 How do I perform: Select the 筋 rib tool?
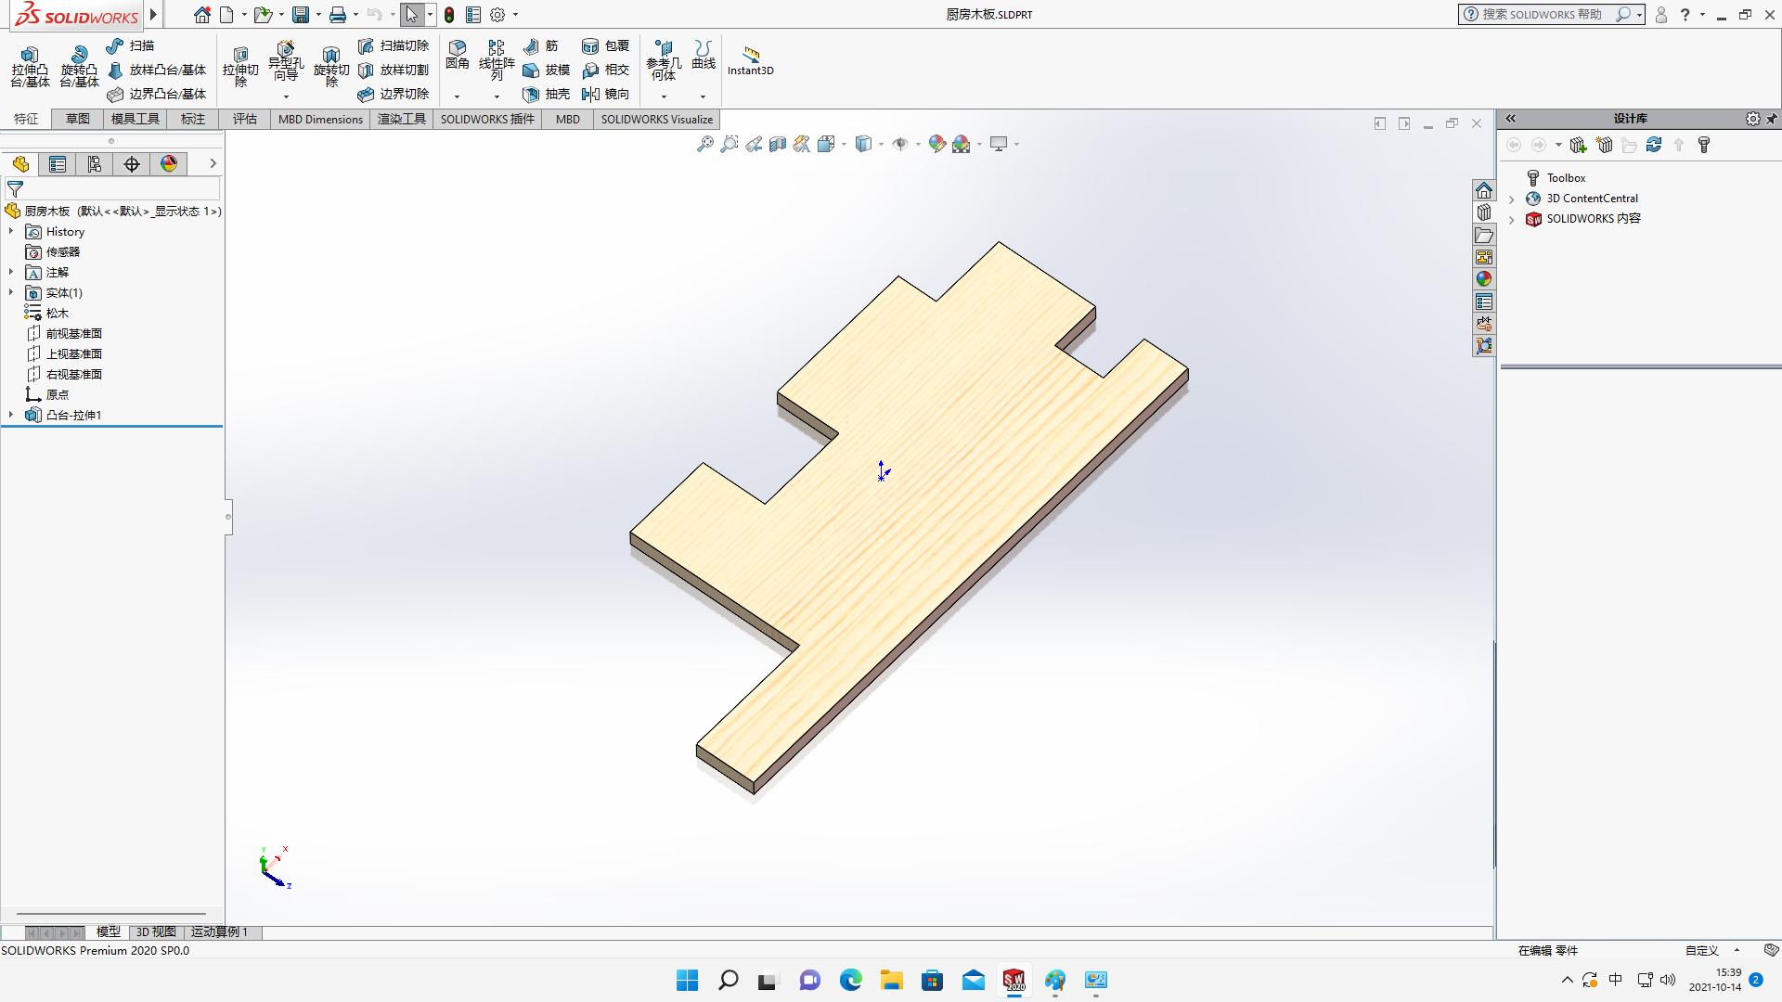pos(541,45)
